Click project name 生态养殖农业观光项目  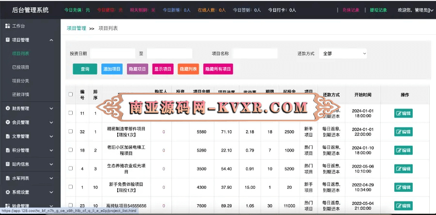(126, 169)
